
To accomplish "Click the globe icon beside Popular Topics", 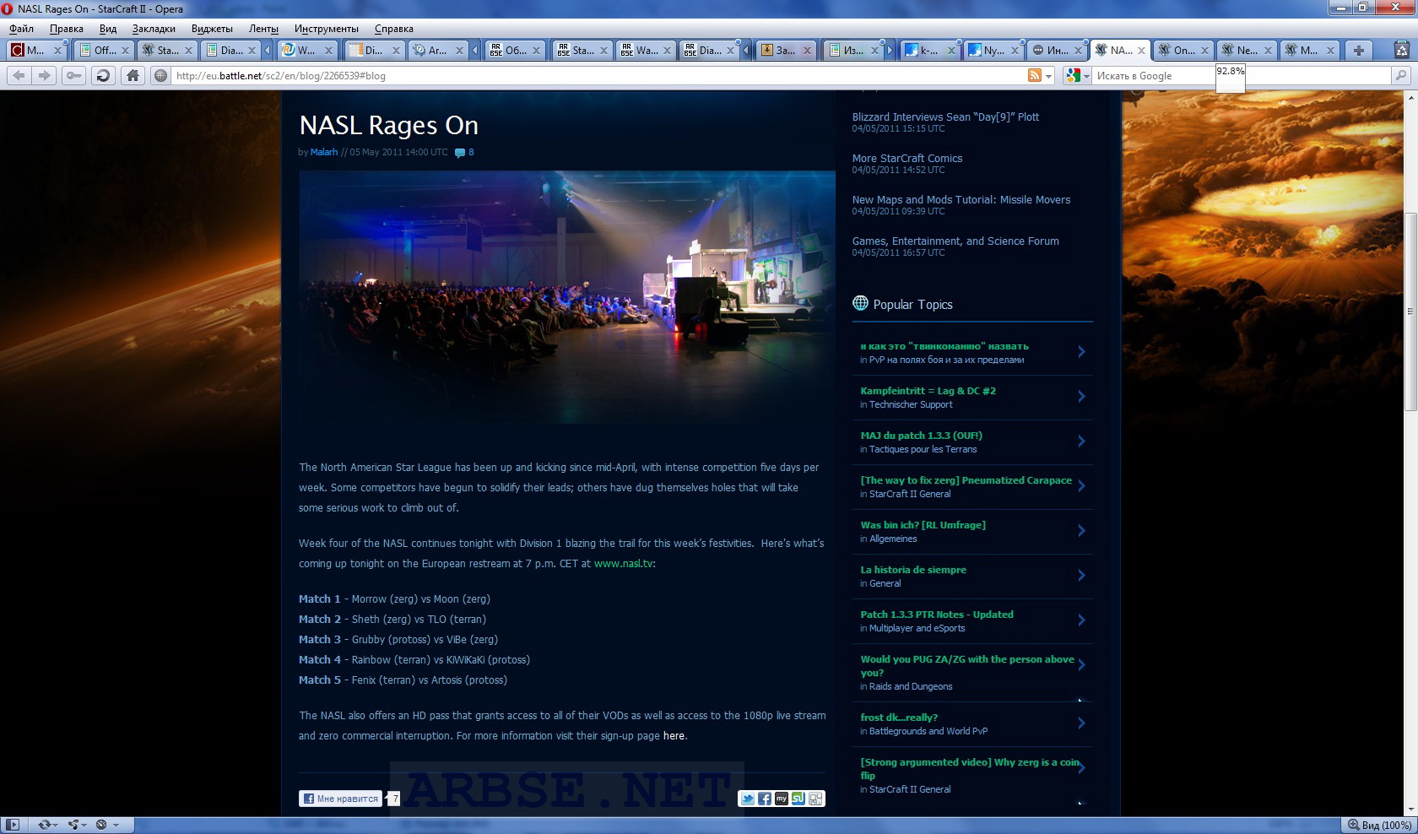I will click(x=860, y=303).
